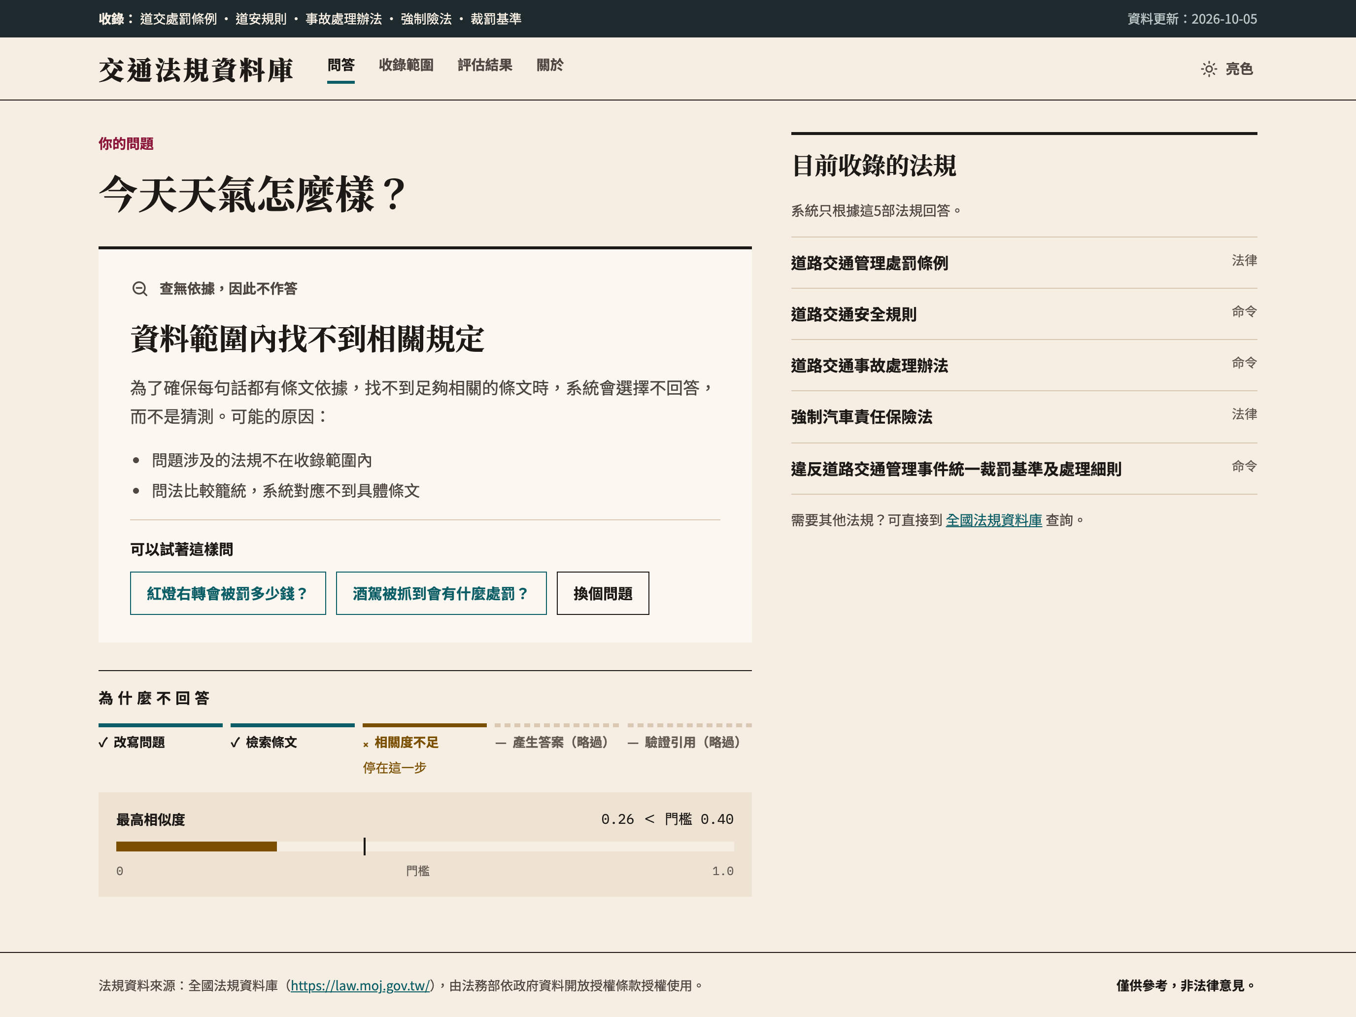Click the 換個問題 button
Screen dimensions: 1356x1017
pyautogui.click(x=603, y=593)
